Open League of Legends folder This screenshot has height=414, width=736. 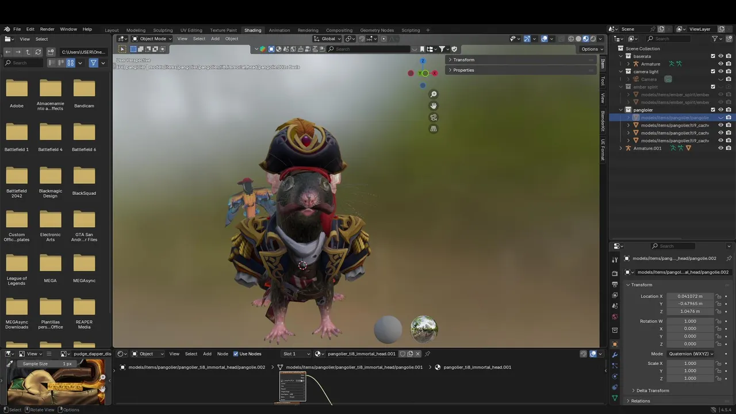click(17, 268)
